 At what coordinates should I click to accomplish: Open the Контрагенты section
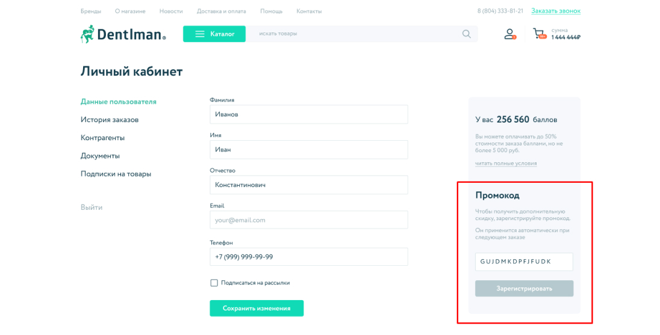point(103,138)
